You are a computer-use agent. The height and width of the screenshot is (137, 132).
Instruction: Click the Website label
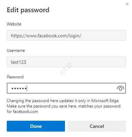tap(14, 24)
